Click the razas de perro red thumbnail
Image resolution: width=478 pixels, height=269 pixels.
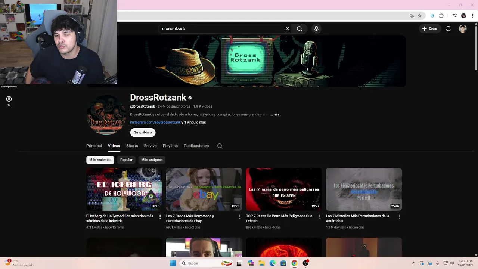[284, 189]
